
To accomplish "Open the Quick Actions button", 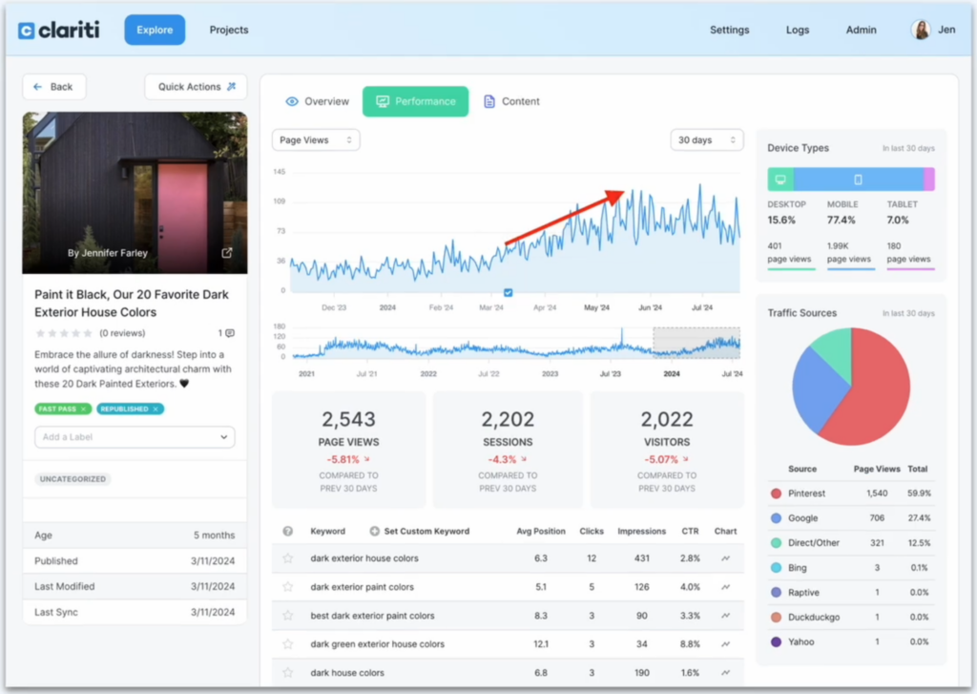I will pos(196,87).
